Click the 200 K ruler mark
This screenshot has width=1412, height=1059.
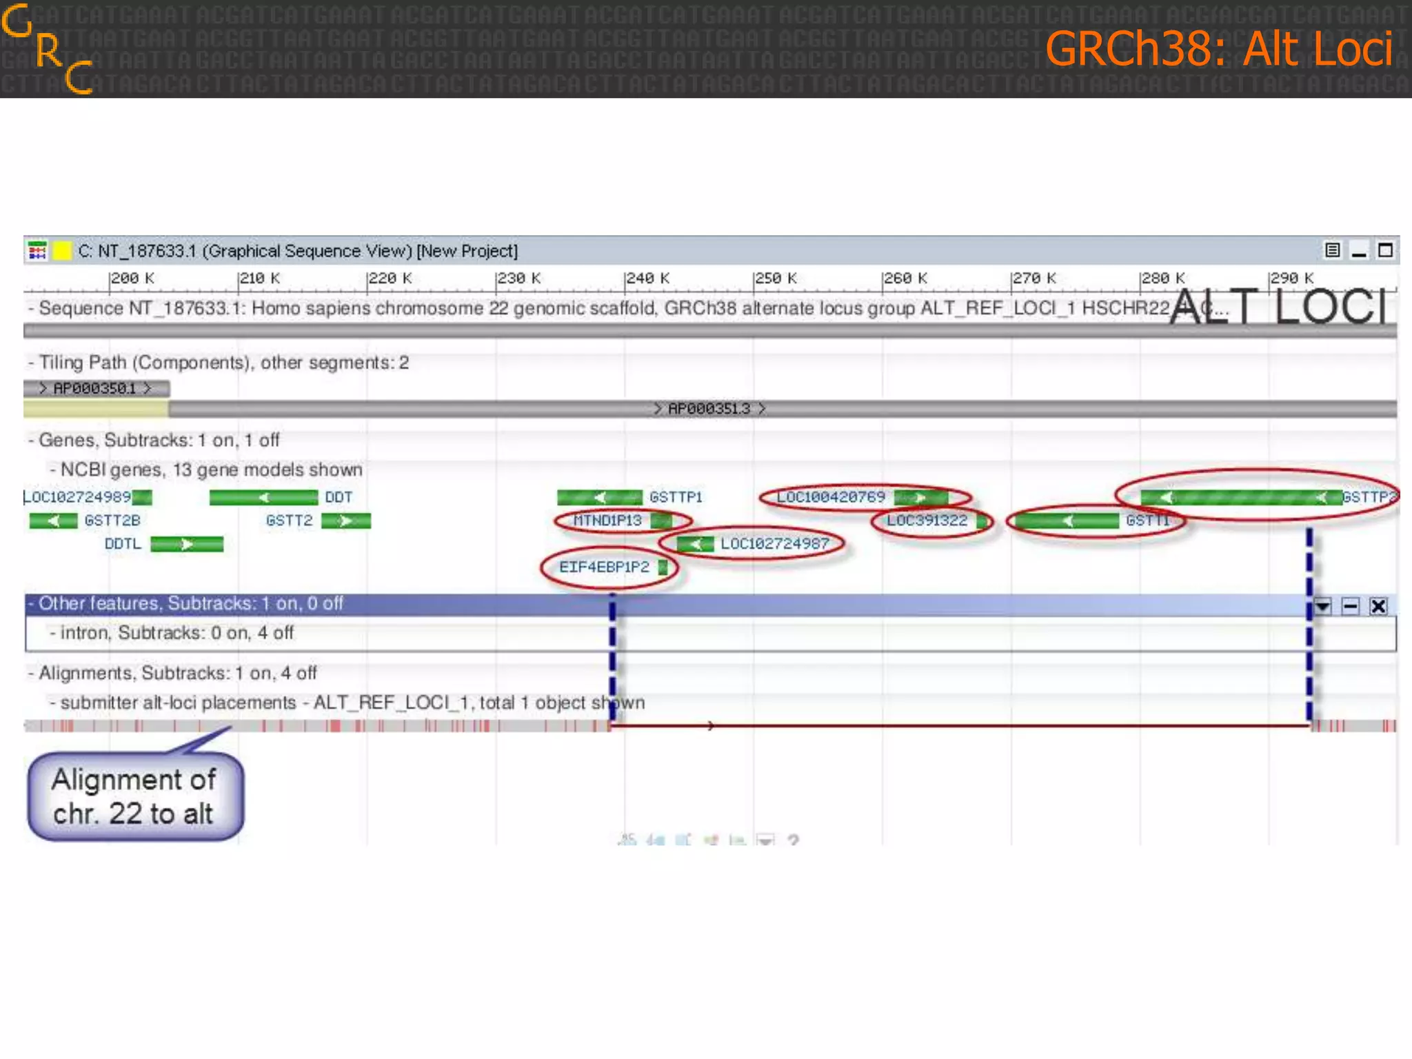[x=132, y=279]
